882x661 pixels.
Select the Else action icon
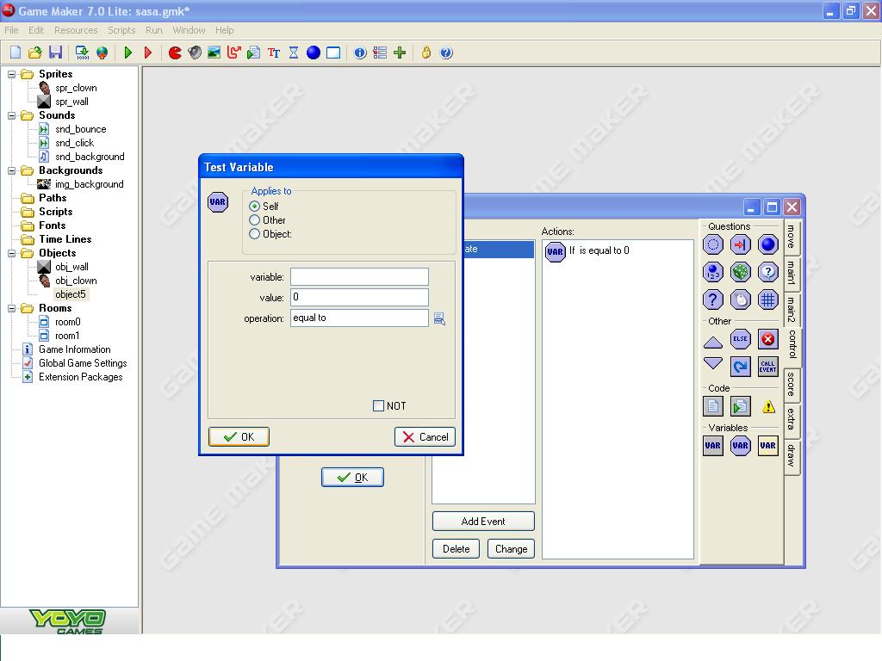[740, 339]
